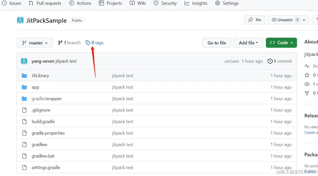This screenshot has width=318, height=176.
Task: Open the master branch selector dropdown
Action: (x=35, y=43)
